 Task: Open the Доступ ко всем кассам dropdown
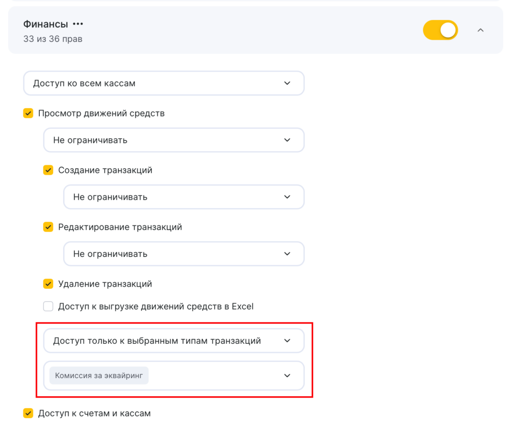pos(163,84)
